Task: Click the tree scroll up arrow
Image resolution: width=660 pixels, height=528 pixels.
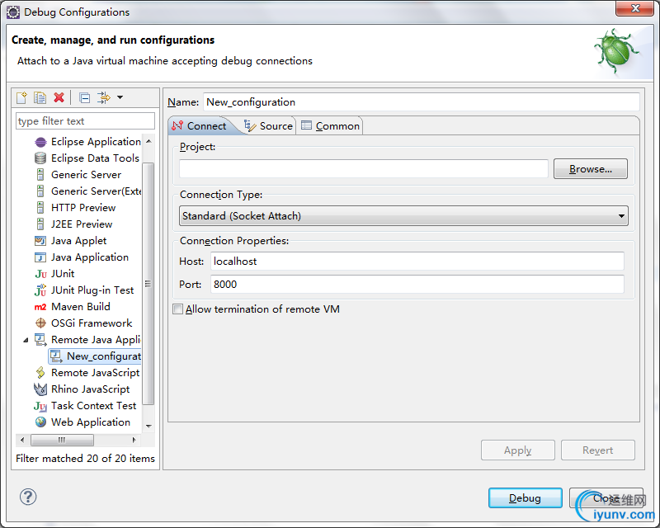Action: pyautogui.click(x=148, y=141)
